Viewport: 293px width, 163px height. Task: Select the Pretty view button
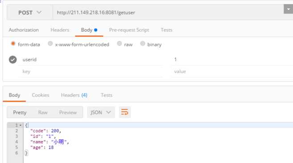20,113
